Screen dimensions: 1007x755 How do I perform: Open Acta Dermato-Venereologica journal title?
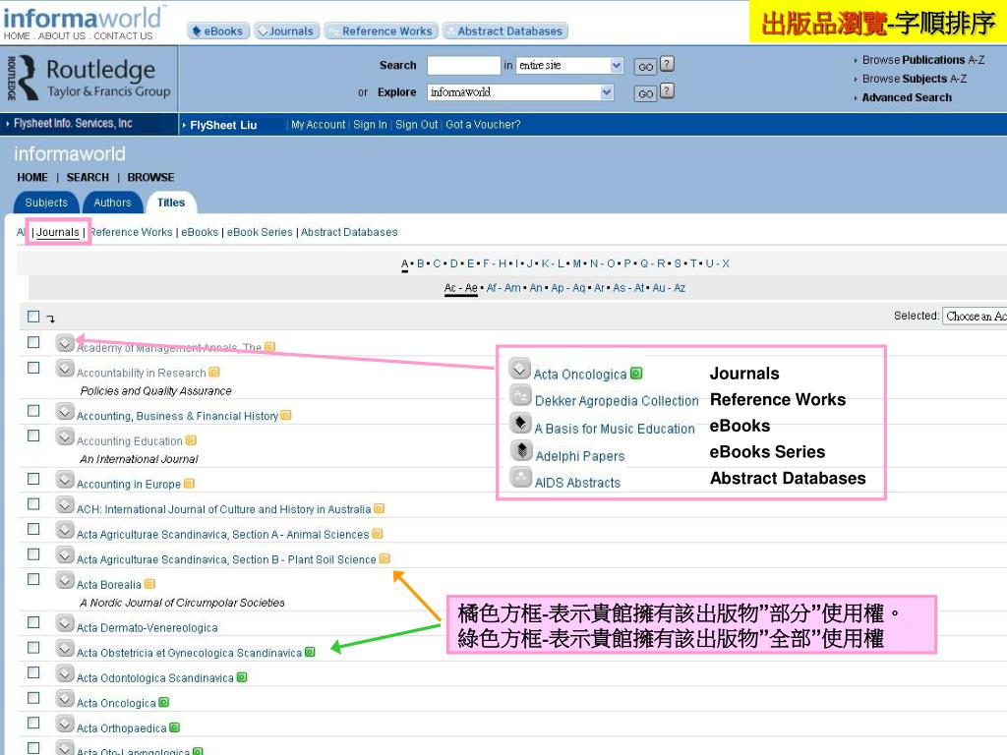tap(148, 627)
